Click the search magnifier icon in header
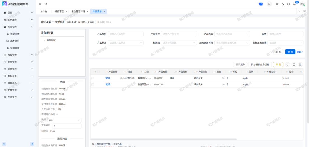This screenshot has height=147, width=309. click(x=269, y=4)
